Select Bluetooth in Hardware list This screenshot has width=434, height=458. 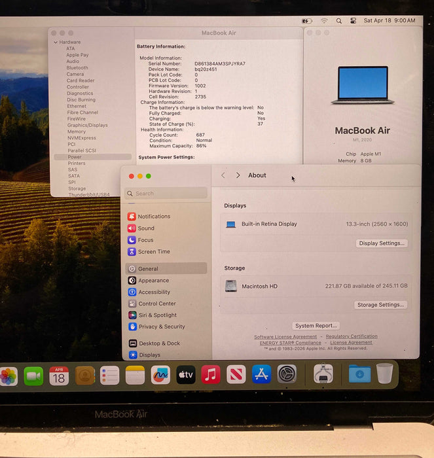click(x=77, y=68)
